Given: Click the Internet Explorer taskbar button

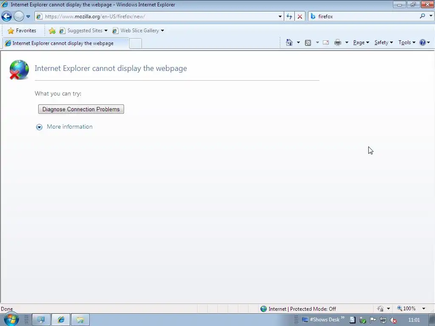Looking at the screenshot, I should point(61,320).
